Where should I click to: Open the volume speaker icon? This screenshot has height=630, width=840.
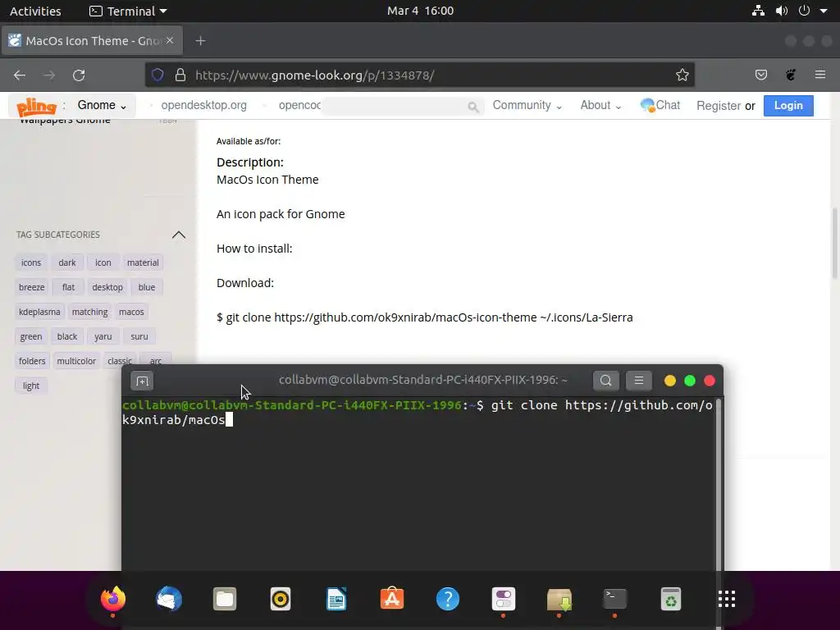[x=782, y=11]
